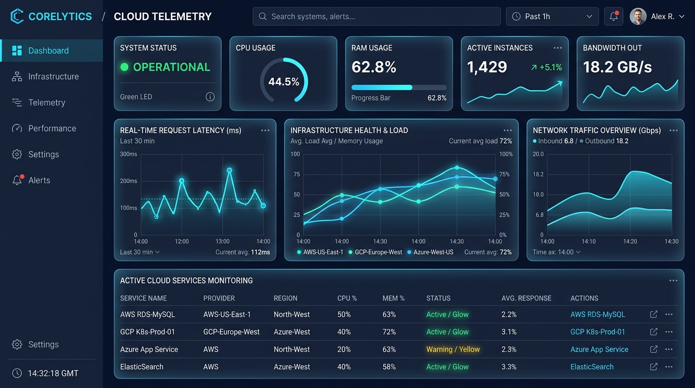695x388 pixels.
Task: Click the +5.1% Active Instances trend value
Action: (x=551, y=67)
